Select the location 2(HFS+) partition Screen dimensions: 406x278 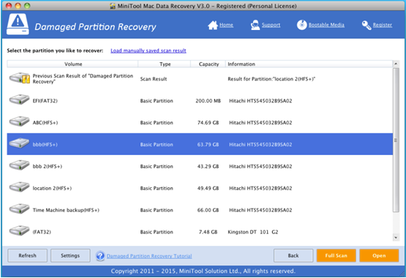pyautogui.click(x=200, y=188)
